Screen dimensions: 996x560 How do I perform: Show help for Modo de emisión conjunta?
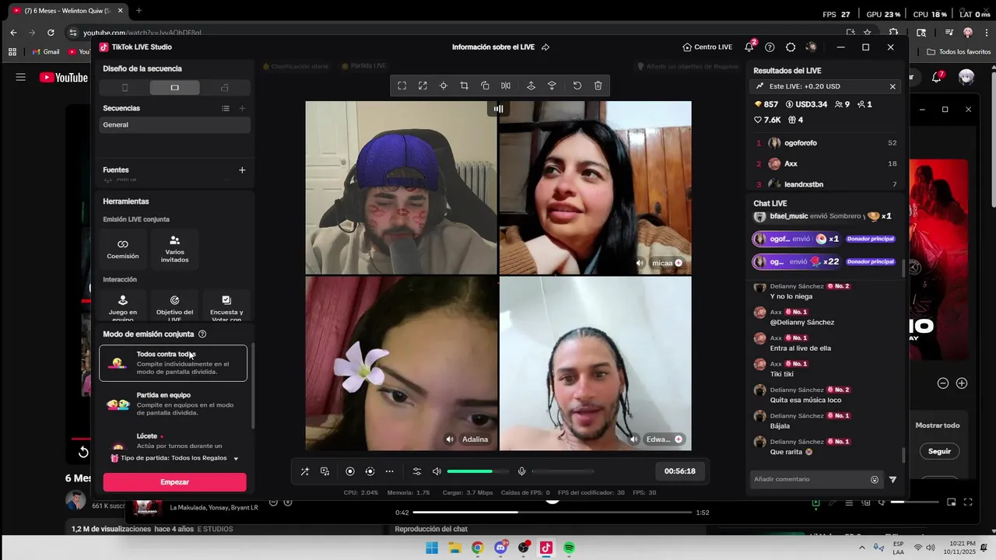point(202,334)
